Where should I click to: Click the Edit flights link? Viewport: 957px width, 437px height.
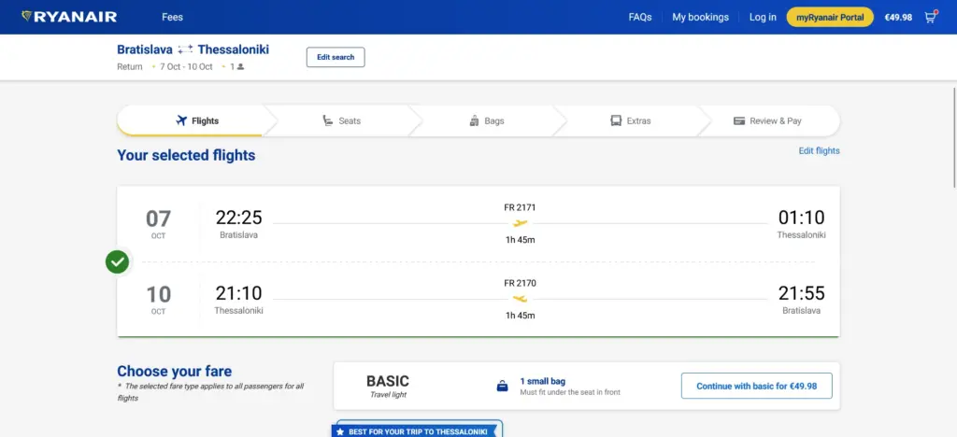pos(819,150)
